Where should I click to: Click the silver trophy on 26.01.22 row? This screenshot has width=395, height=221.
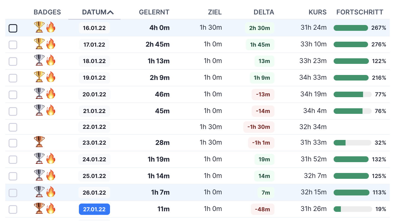point(39,192)
